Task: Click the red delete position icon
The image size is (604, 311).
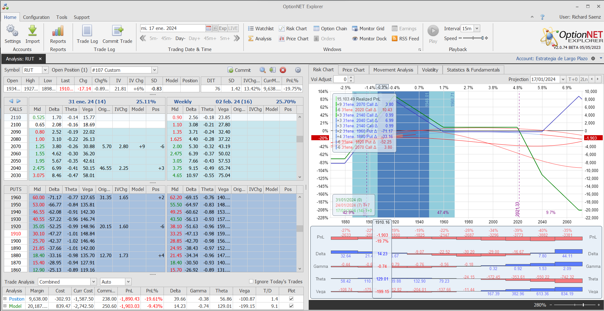Action: point(283,70)
